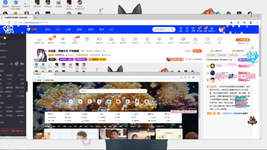Open the browser favorites list icon
The height and width of the screenshot is (150, 267).
tap(238, 22)
